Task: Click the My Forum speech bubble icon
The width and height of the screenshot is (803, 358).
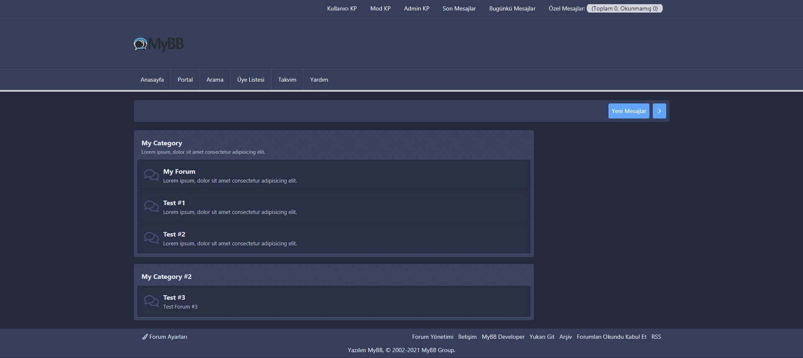Action: pos(151,175)
